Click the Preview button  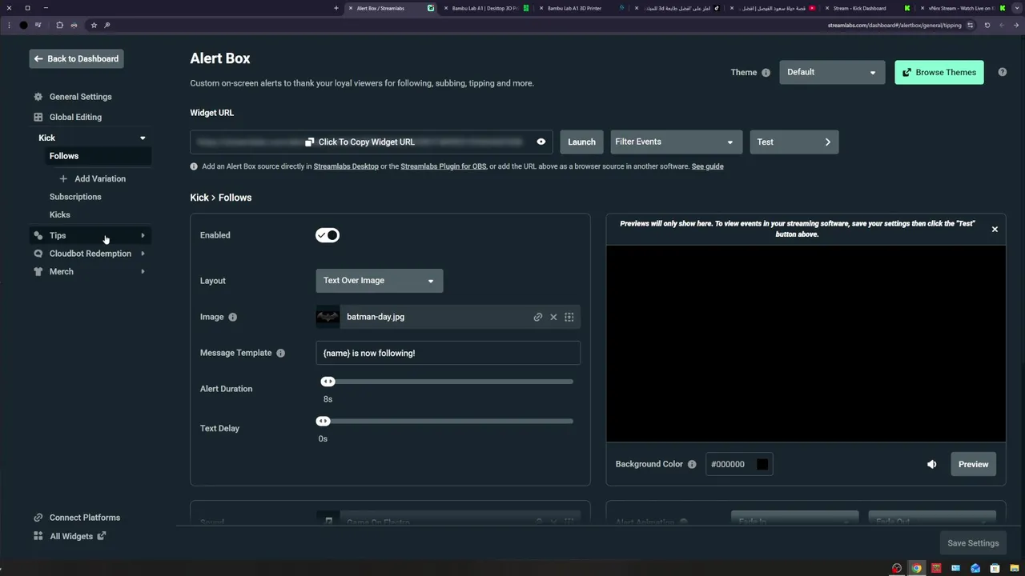pos(973,464)
